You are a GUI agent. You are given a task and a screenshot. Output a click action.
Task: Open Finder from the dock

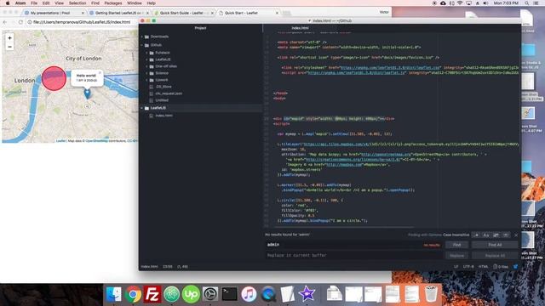(x=113, y=294)
